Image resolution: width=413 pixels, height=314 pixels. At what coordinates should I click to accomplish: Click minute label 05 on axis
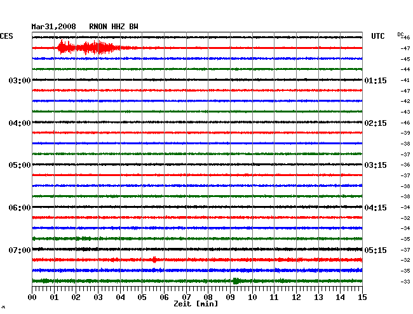[x=142, y=297]
